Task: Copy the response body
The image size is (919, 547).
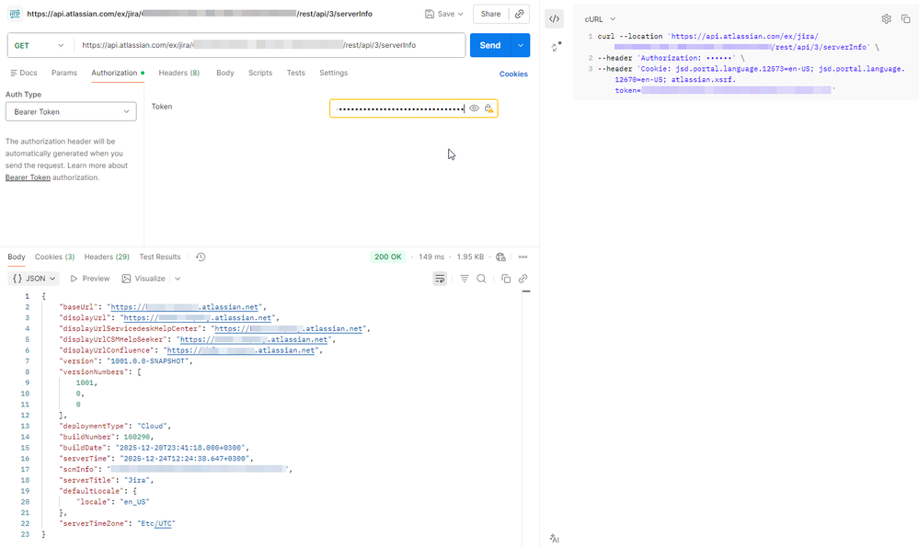Action: click(506, 279)
